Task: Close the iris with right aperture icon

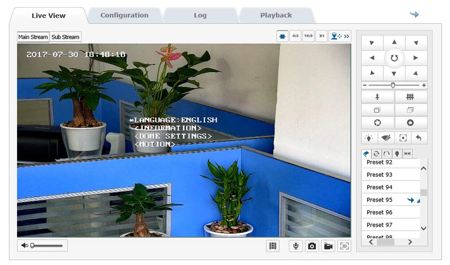Action: (410, 123)
